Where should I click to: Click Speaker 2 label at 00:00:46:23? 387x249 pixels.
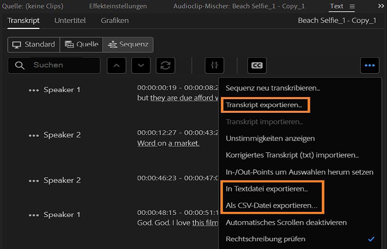62,181
